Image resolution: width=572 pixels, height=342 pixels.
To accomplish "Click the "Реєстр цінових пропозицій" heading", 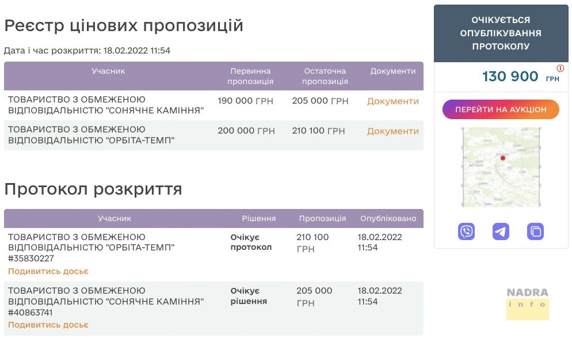I will tap(124, 26).
